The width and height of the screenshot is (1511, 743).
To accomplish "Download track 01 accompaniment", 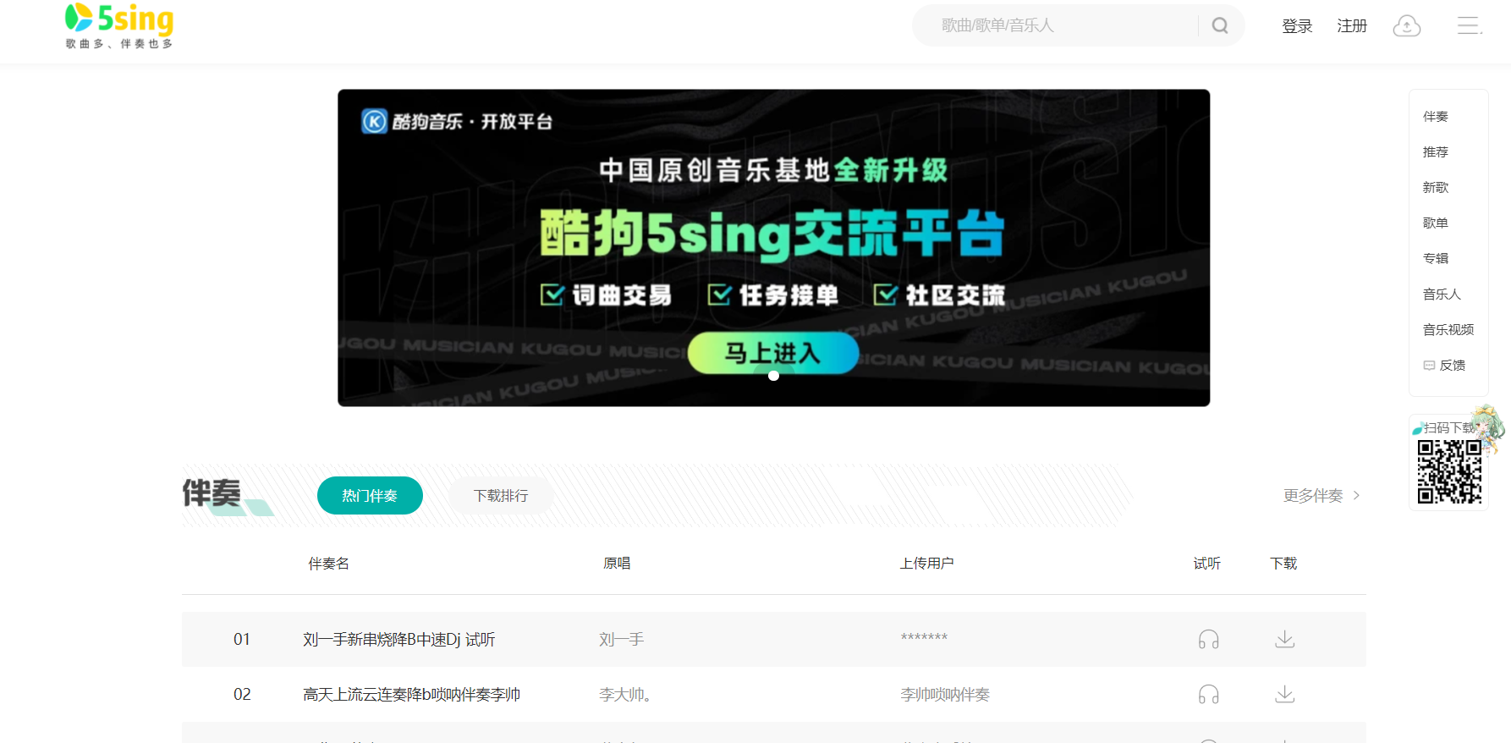I will coord(1284,640).
